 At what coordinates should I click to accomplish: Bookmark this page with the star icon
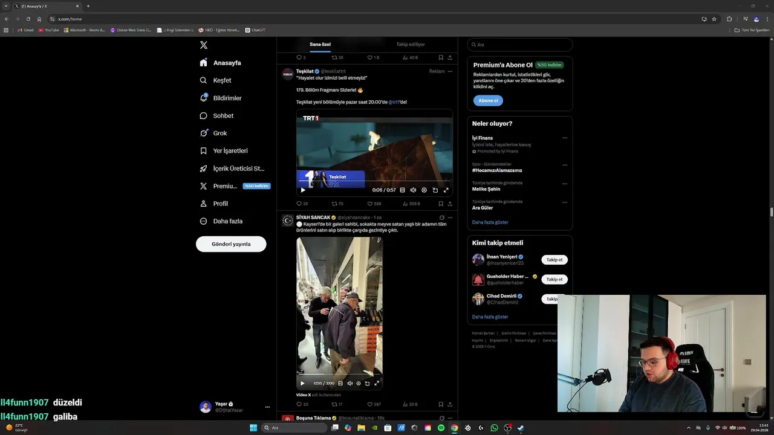coord(714,19)
